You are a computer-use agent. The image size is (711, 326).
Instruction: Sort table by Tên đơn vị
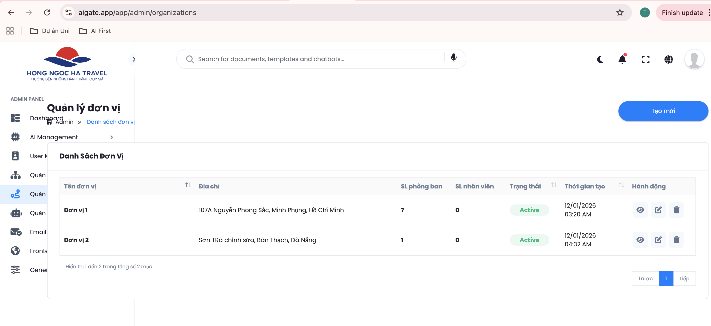coord(188,185)
